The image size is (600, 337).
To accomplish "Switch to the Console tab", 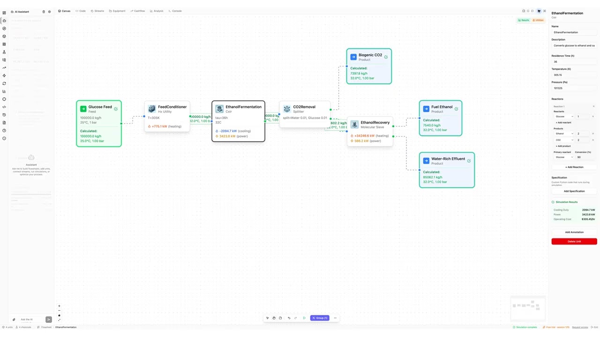I will [175, 11].
